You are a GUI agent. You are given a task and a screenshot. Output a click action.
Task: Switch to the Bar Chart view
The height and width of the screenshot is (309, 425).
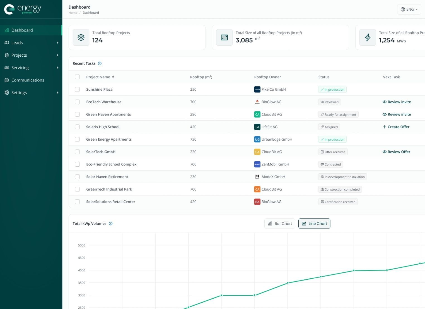[280, 224]
